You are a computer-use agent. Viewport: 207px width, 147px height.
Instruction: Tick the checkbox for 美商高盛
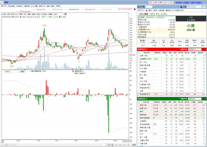138,115
